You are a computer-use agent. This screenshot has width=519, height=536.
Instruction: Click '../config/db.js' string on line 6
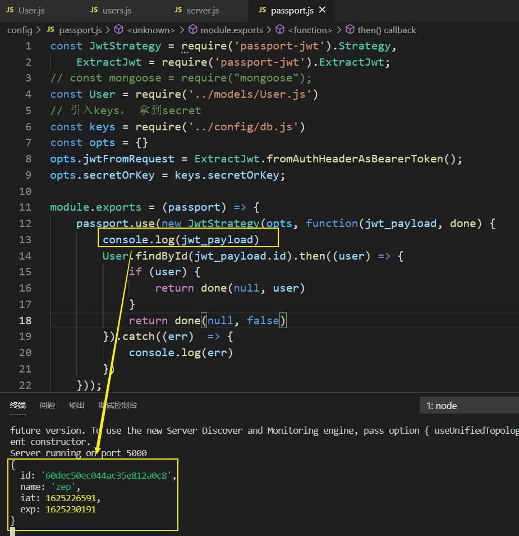tap(244, 127)
